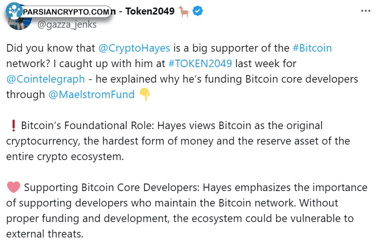
Task: Click the blue verified badge
Action: pos(198,12)
